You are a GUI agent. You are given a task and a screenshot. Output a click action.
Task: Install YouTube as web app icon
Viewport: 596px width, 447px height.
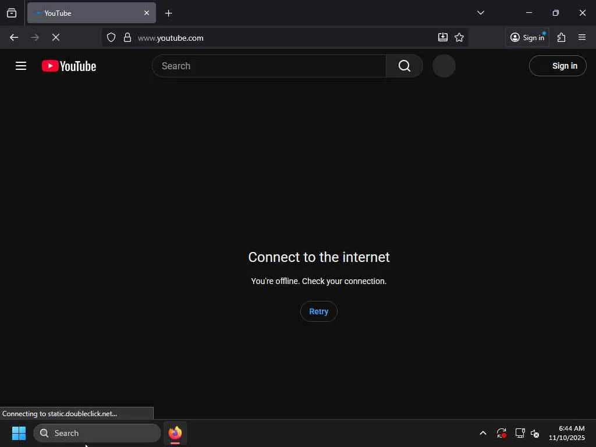[x=443, y=37]
